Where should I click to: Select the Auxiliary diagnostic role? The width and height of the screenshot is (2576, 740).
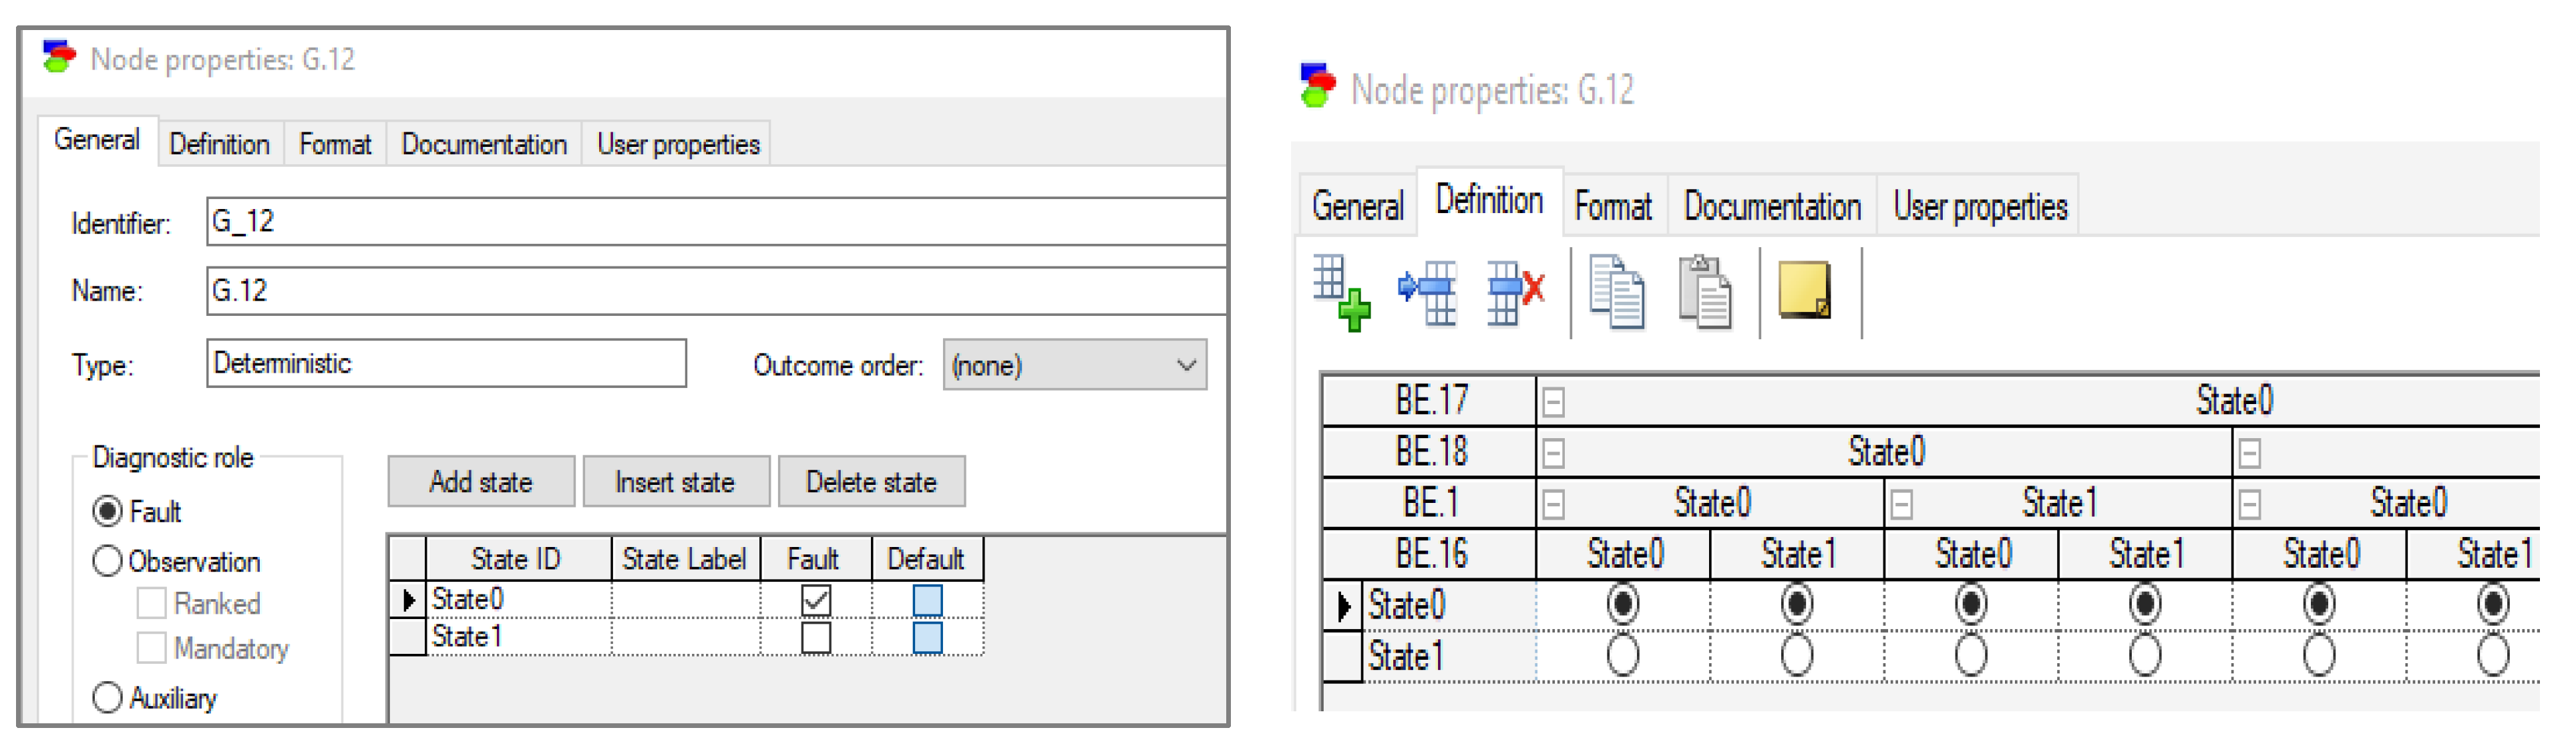point(107,697)
